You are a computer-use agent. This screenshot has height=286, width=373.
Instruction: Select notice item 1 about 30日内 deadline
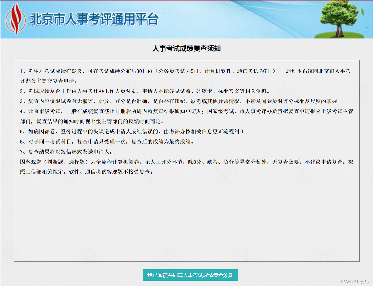(x=185, y=71)
